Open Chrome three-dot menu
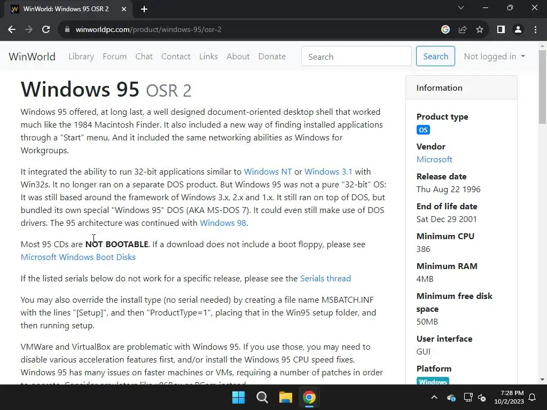 [535, 30]
